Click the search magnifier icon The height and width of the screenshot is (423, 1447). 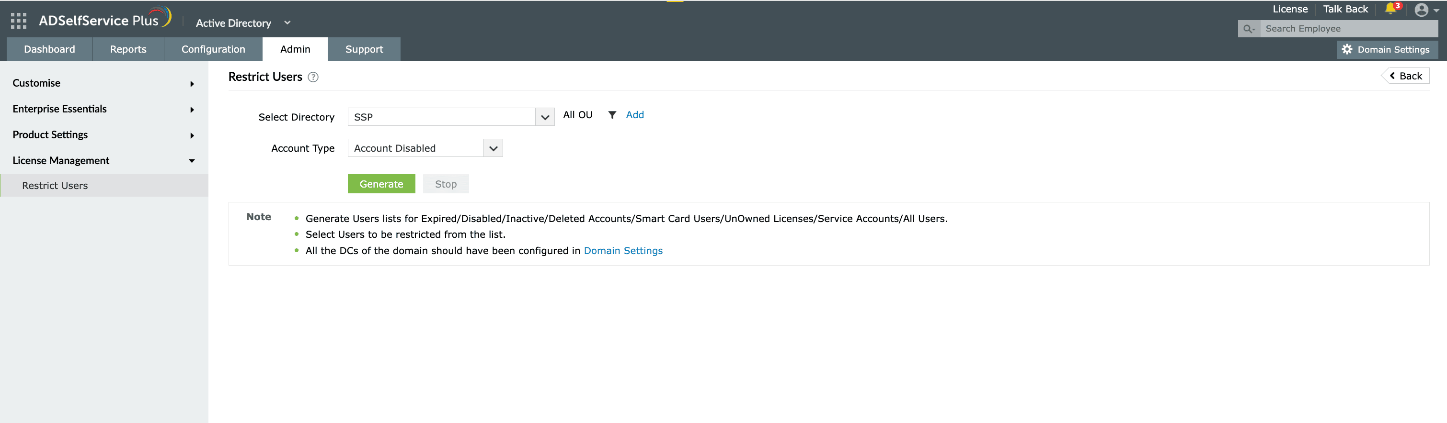click(x=1248, y=29)
